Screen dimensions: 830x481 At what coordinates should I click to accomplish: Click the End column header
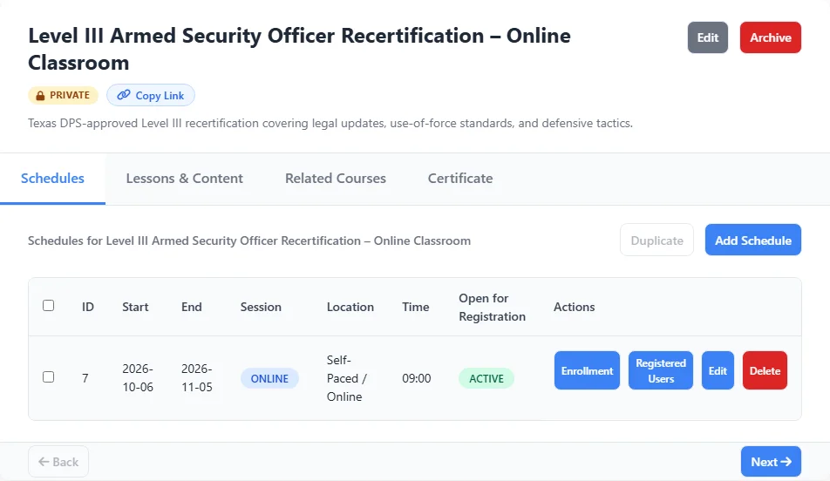[192, 307]
